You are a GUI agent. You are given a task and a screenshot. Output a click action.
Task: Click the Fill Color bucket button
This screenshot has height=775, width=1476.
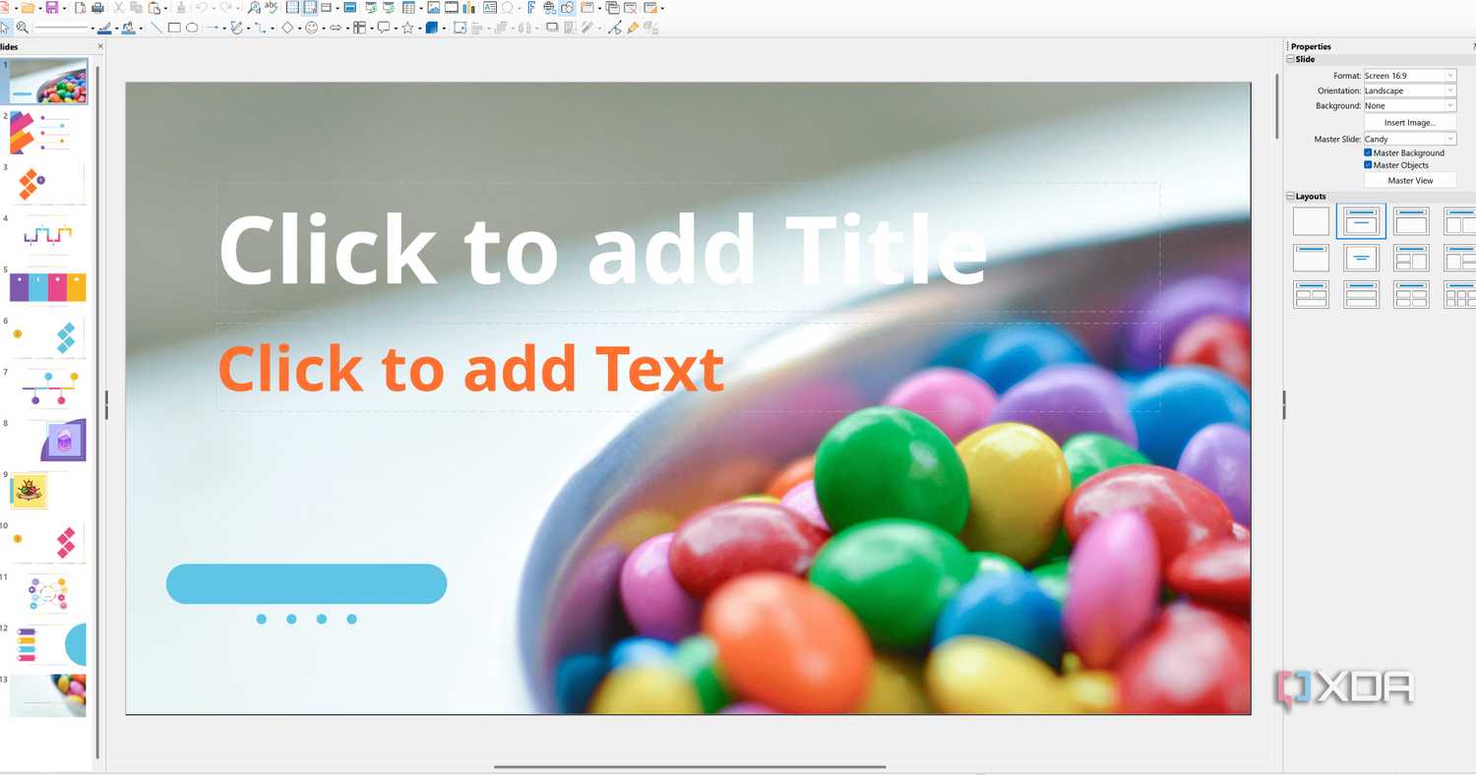pos(128,28)
